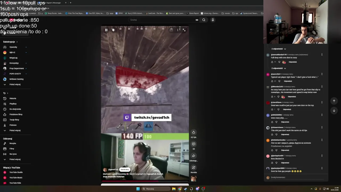Open options menu for @peterpiper3808 comment
341x192 pixels.
point(322,168)
